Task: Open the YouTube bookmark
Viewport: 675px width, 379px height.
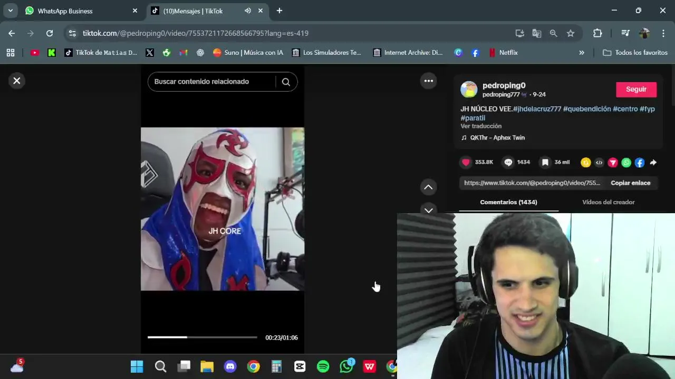Action: click(35, 53)
